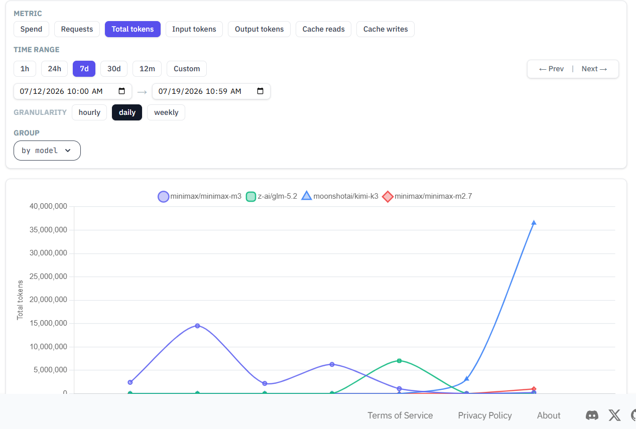Viewport: 636px width, 429px height.
Task: Open calendar picker on start date field
Action: coord(121,91)
